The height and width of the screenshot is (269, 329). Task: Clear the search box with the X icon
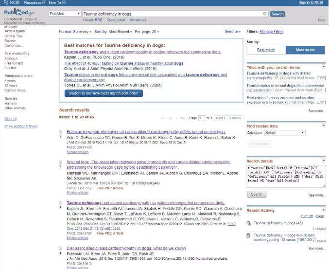click(x=264, y=14)
